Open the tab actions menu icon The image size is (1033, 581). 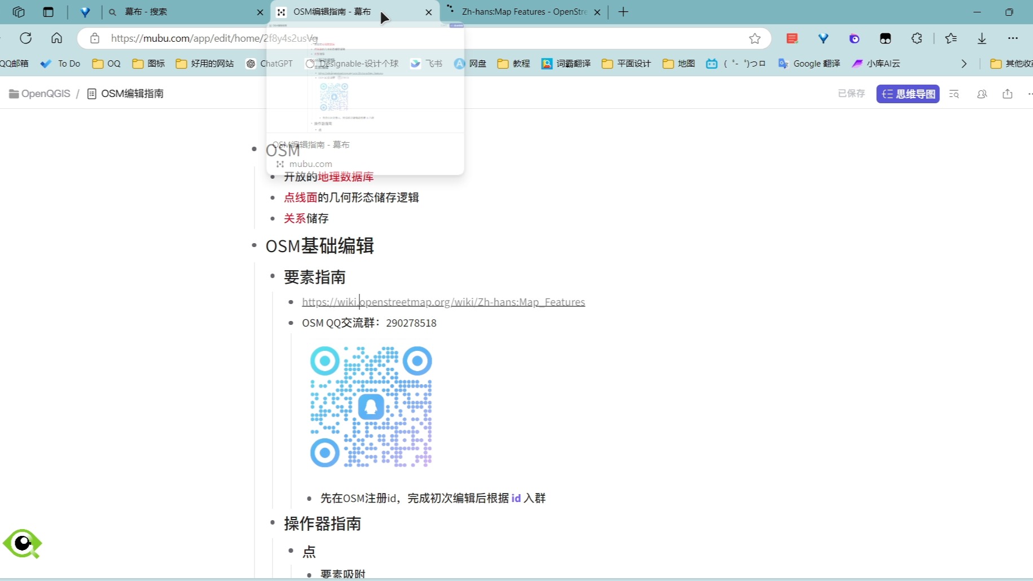(x=49, y=12)
